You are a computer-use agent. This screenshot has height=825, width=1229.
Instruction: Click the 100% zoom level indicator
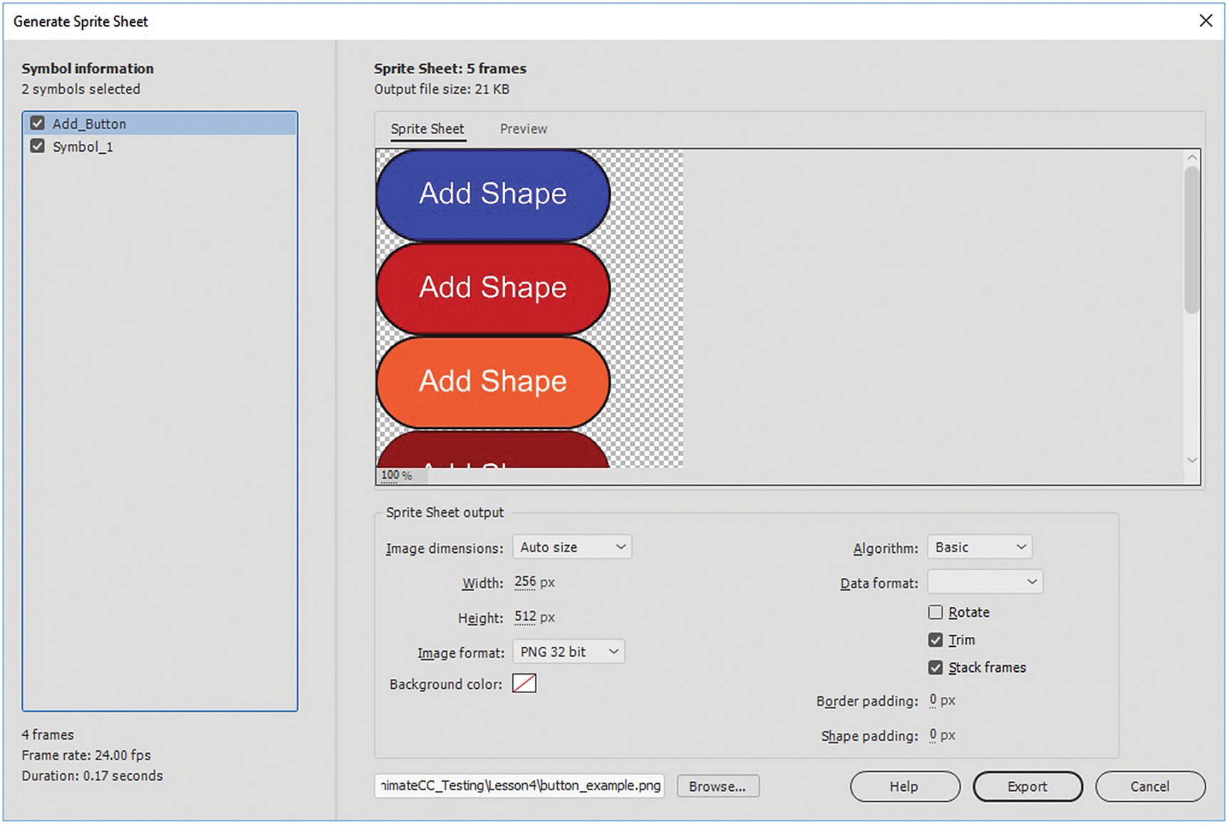point(396,475)
